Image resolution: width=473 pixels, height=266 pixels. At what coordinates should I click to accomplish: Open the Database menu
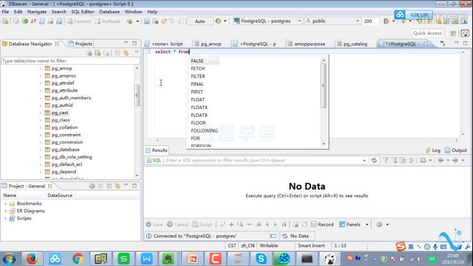(109, 12)
